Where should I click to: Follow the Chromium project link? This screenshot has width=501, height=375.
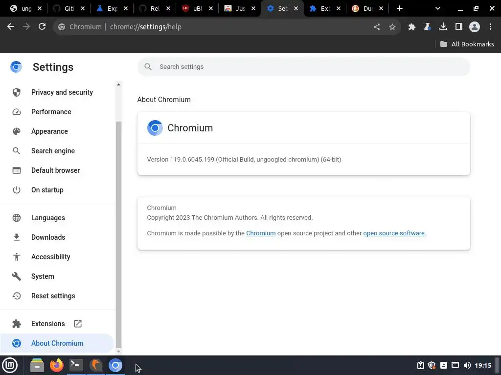(x=261, y=233)
